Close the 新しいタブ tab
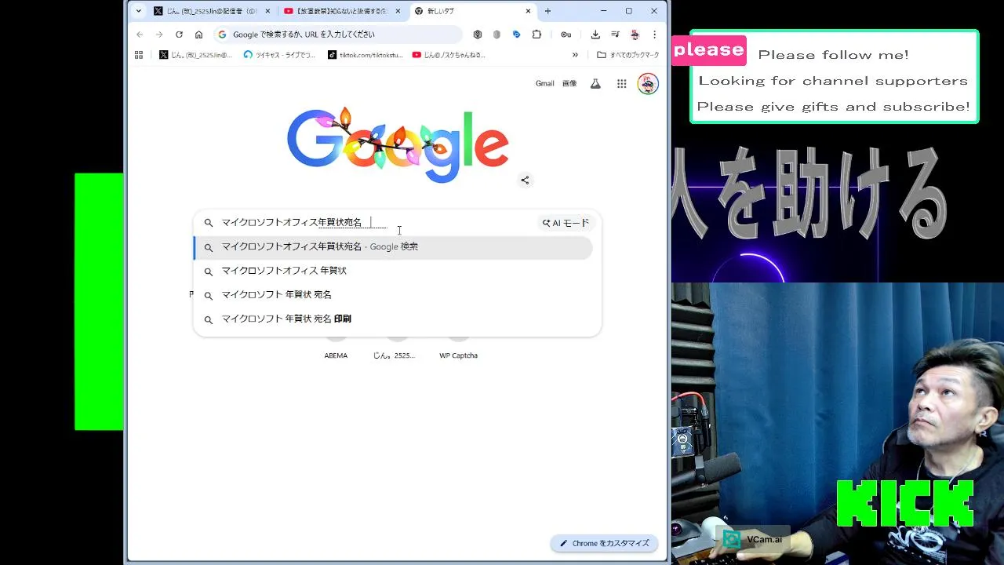The image size is (1004, 565). coord(528,11)
